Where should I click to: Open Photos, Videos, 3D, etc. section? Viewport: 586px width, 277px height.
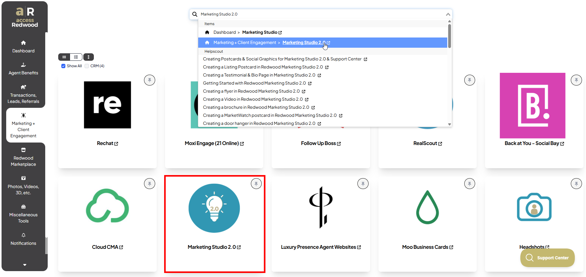click(23, 186)
